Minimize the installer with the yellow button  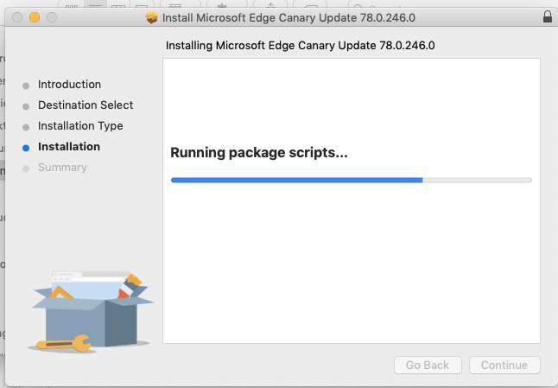[x=35, y=17]
